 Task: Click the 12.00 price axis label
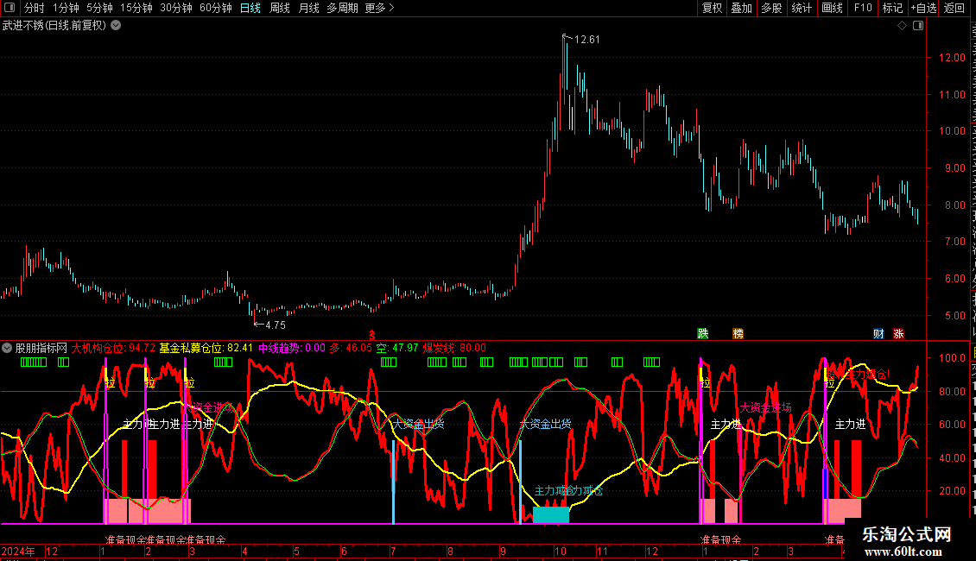[952, 57]
